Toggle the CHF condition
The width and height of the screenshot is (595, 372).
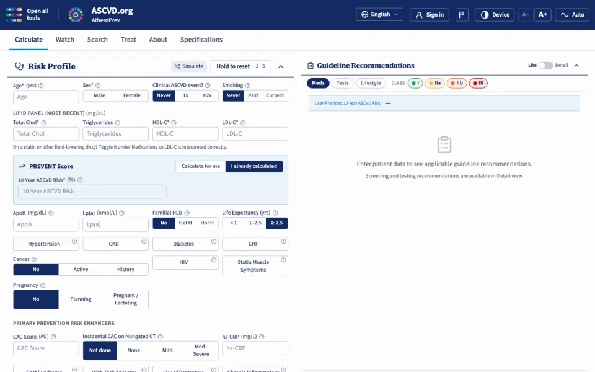pyautogui.click(x=255, y=244)
